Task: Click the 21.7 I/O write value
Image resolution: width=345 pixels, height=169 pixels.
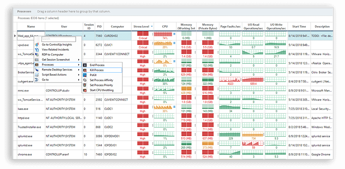Action: 276,56
